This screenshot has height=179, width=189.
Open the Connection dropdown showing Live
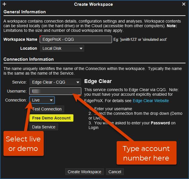[42, 100]
